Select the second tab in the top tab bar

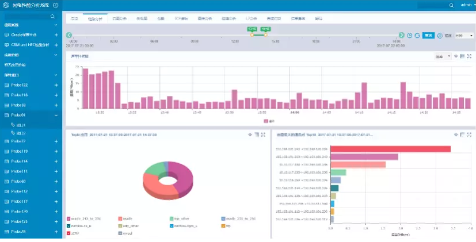pyautogui.click(x=94, y=19)
